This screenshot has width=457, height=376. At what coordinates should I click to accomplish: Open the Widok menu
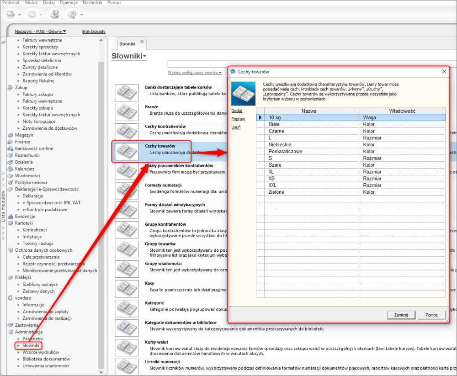tap(31, 2)
